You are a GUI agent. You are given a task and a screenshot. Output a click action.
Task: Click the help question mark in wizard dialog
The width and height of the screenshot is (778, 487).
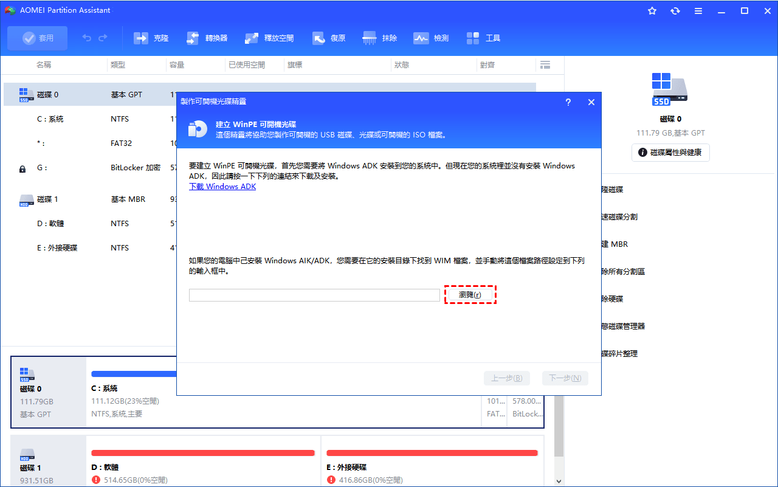click(x=568, y=102)
